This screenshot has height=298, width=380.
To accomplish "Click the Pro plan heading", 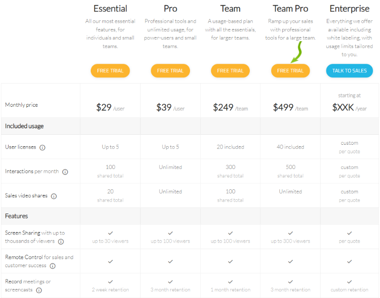I will point(171,9).
